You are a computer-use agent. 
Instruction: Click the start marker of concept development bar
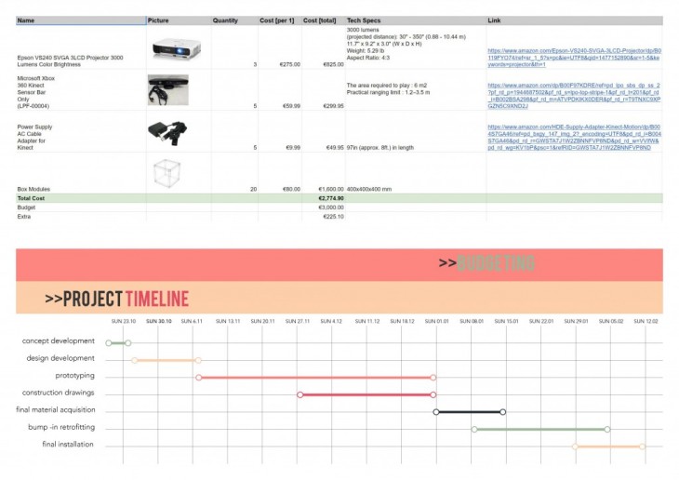(x=109, y=343)
